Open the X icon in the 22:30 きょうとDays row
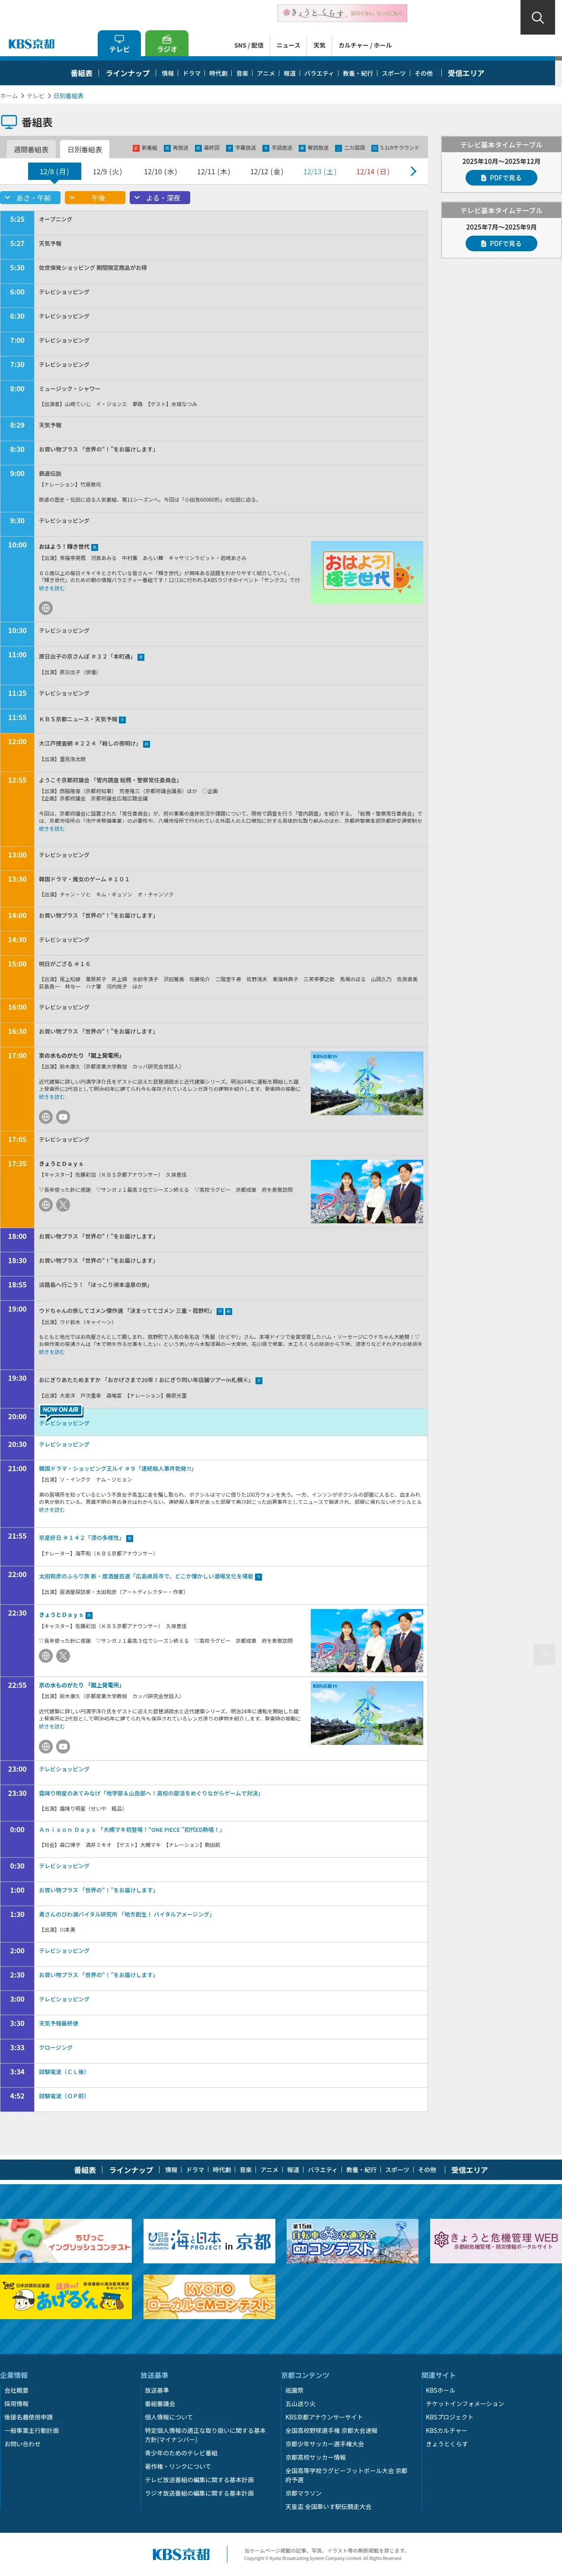 (63, 1656)
